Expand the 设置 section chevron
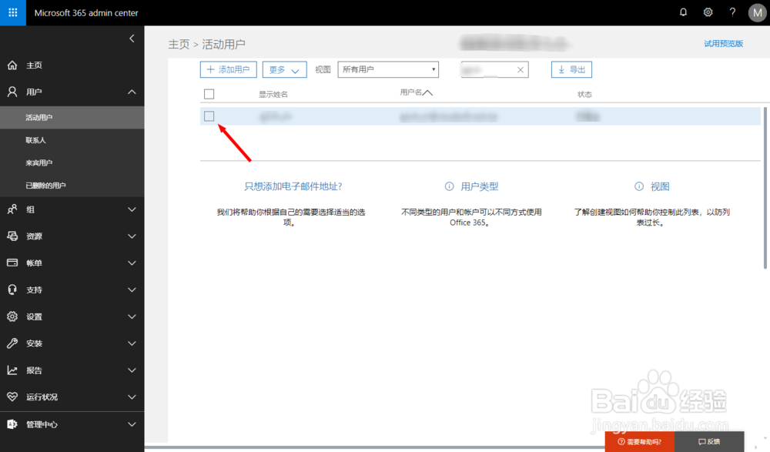This screenshot has height=452, width=770. pyautogui.click(x=132, y=316)
